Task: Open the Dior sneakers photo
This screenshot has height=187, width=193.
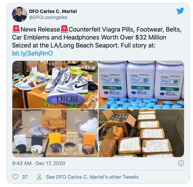Action: [x=55, y=85]
